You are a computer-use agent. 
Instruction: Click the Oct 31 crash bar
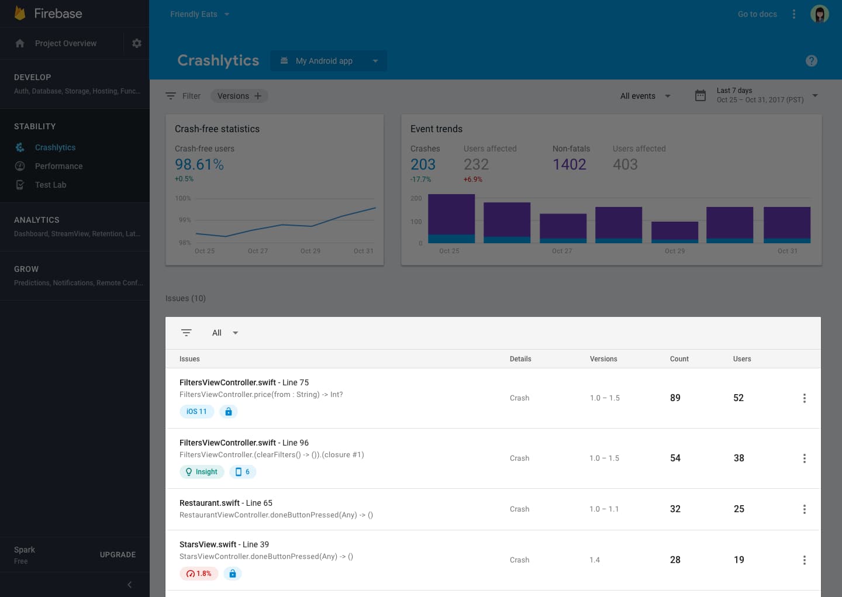(x=787, y=225)
